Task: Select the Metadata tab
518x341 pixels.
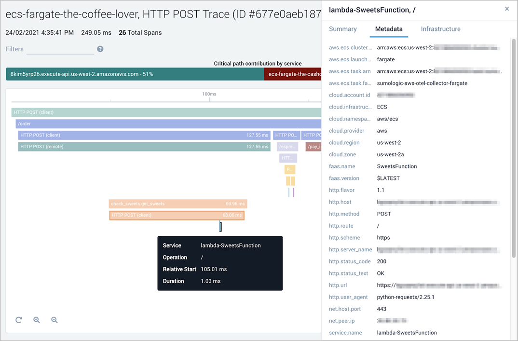Action: (389, 29)
